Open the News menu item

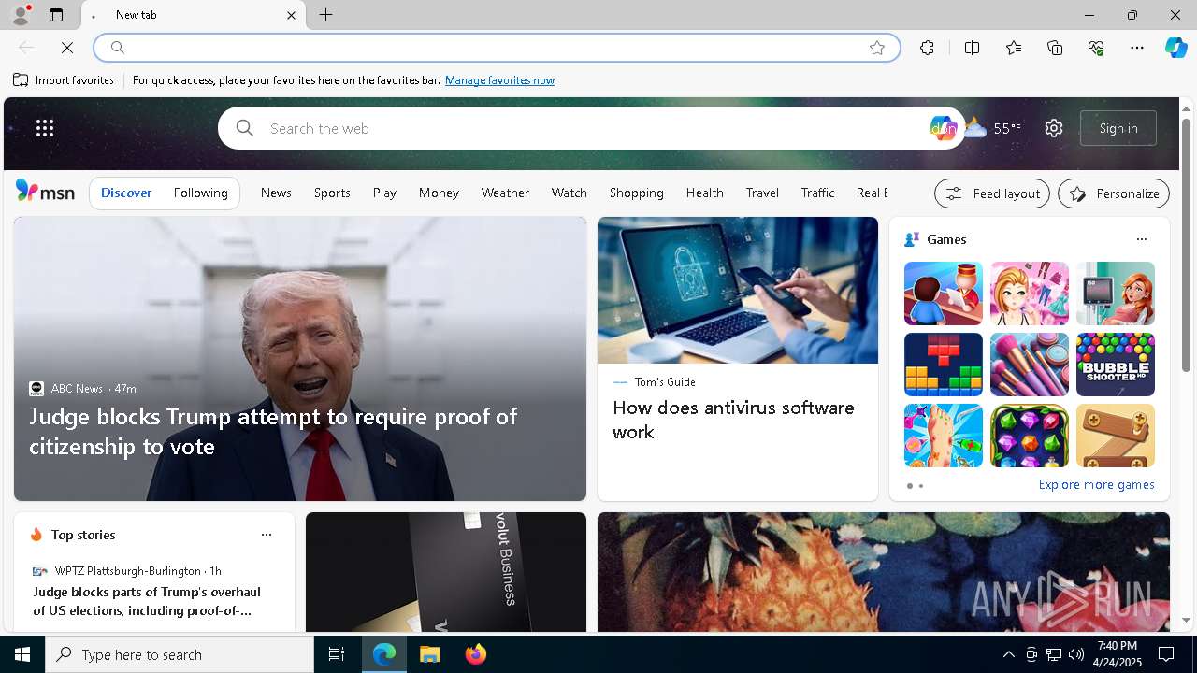(x=276, y=193)
